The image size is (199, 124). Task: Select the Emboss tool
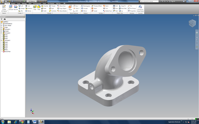pos(29,8)
